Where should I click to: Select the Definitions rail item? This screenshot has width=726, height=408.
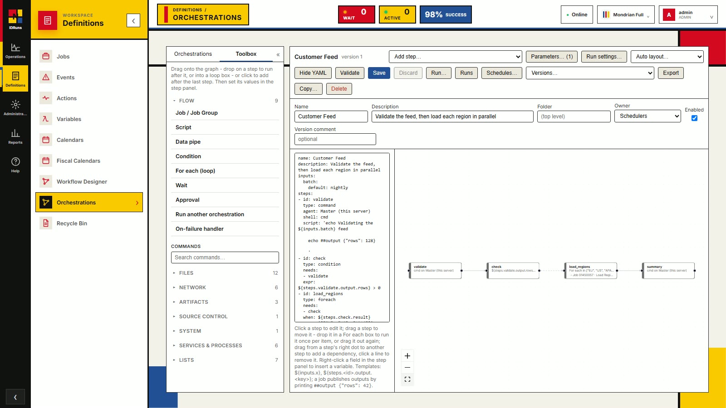15,79
